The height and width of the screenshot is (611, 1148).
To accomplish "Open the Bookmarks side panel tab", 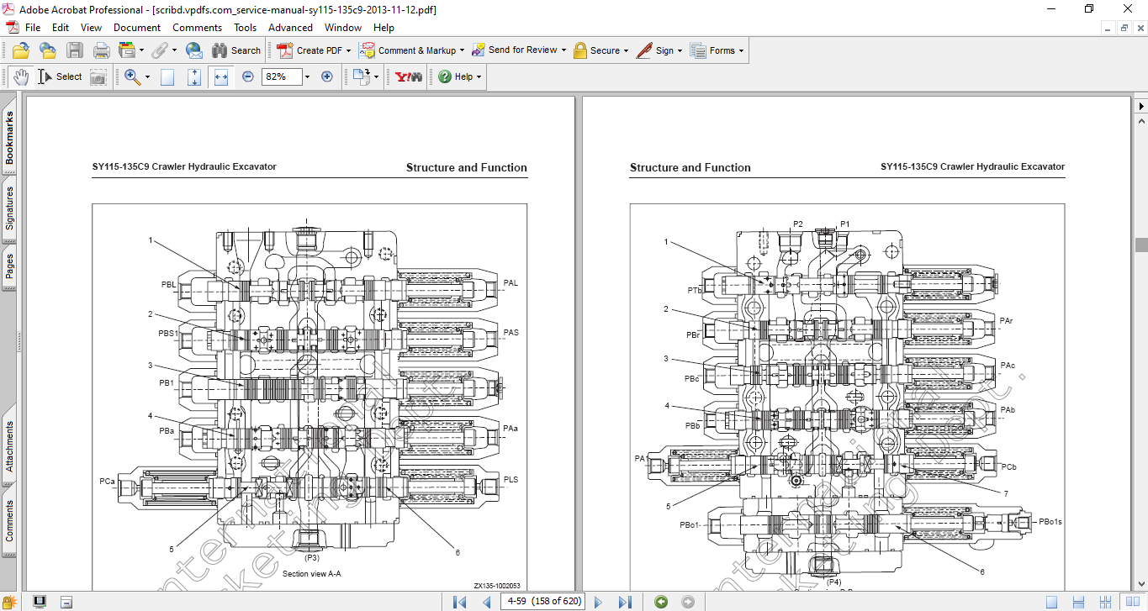I will click(x=9, y=139).
